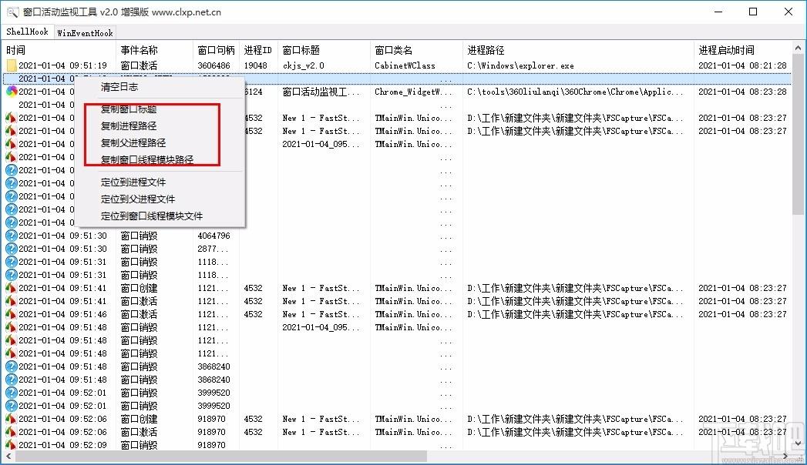
Task: Switch to the ShellHook tab
Action: click(27, 32)
